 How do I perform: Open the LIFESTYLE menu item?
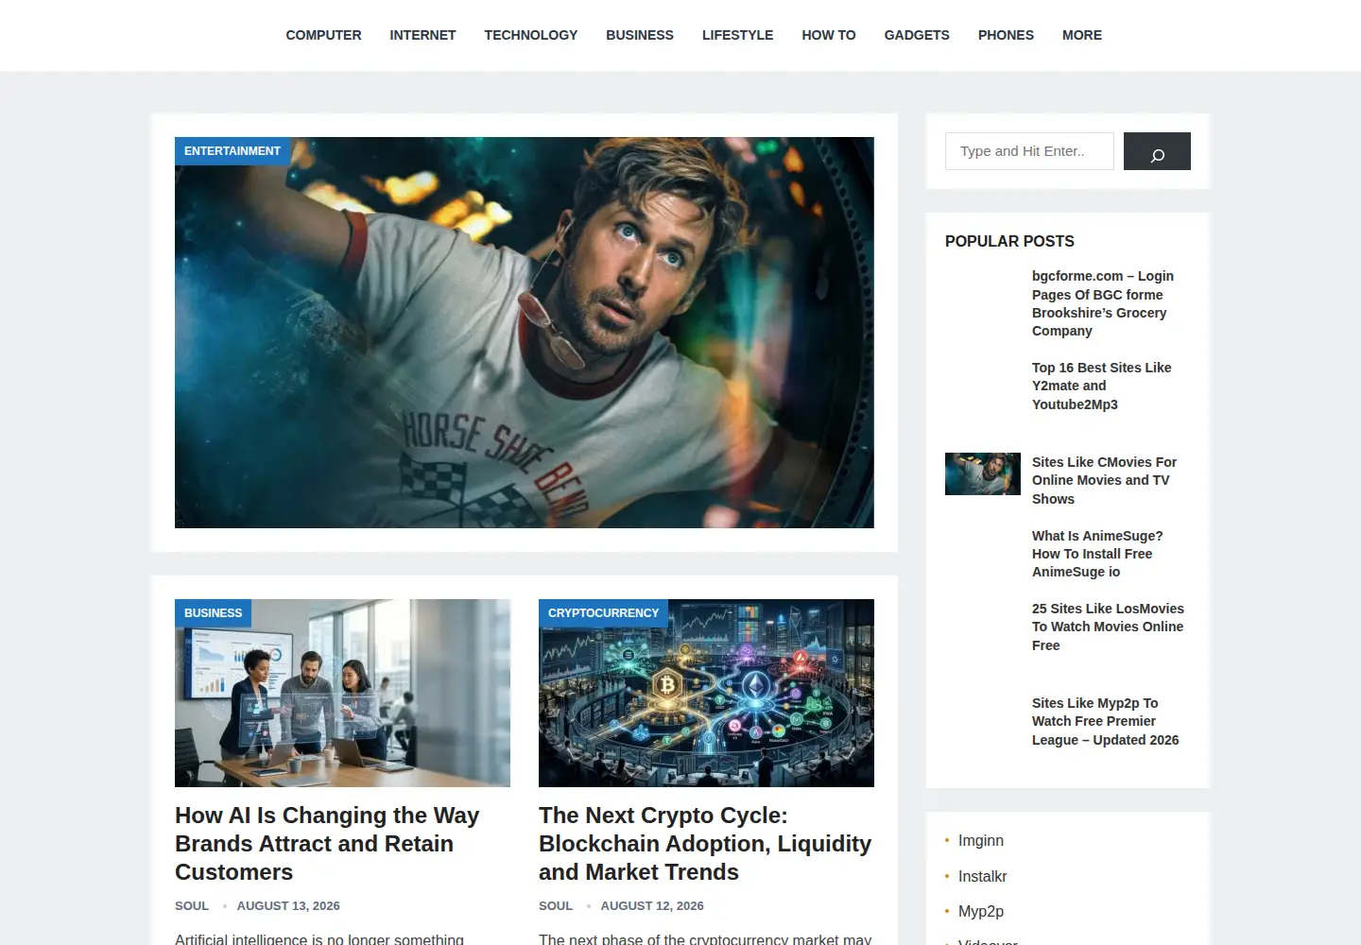point(737,35)
